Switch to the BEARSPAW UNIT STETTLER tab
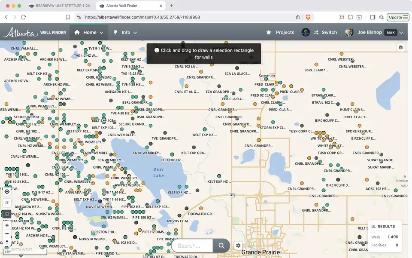The height and width of the screenshot is (258, 412). click(59, 6)
